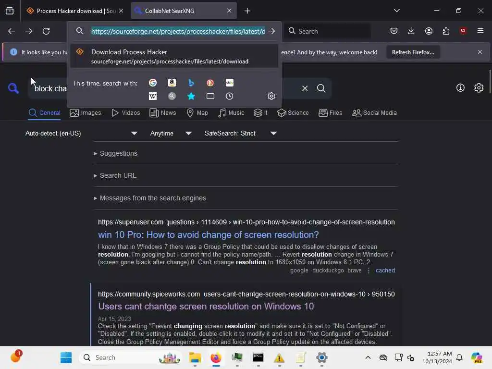Open the Firefox hamburger application menu
The height and width of the screenshot is (369, 492).
tap(480, 31)
